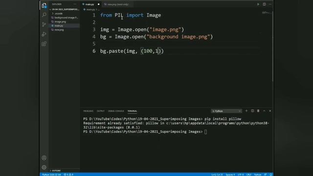
Task: Collapse the 19-04-2021_SUPERIMPOSI... project folder
Action: (x=64, y=9)
